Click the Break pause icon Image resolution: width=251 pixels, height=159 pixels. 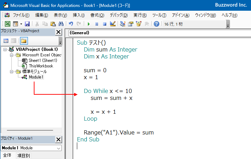(x=97, y=24)
